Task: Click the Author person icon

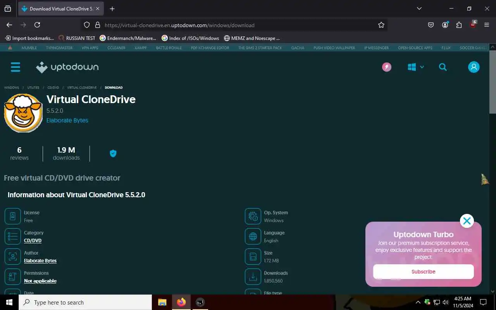Action: point(13,257)
